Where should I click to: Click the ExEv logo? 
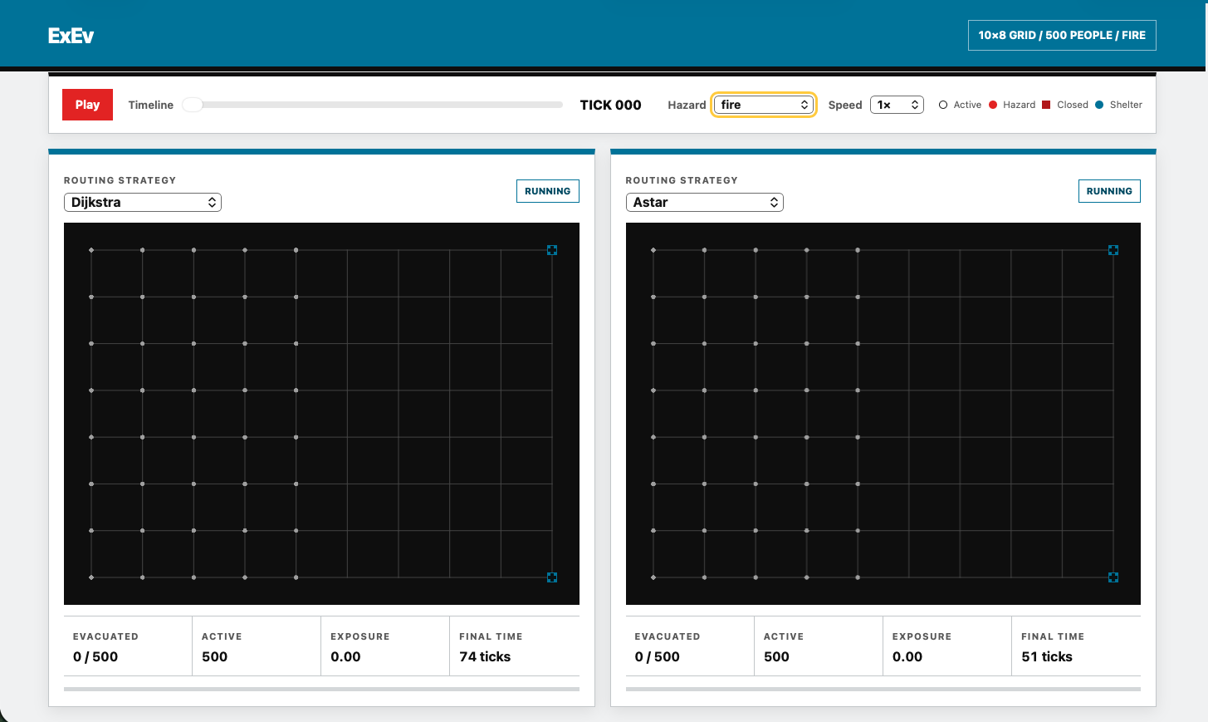[x=71, y=36]
